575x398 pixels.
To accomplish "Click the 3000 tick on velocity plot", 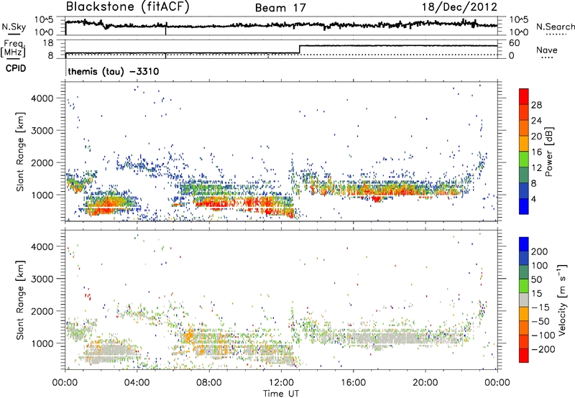I will pyautogui.click(x=42, y=279).
